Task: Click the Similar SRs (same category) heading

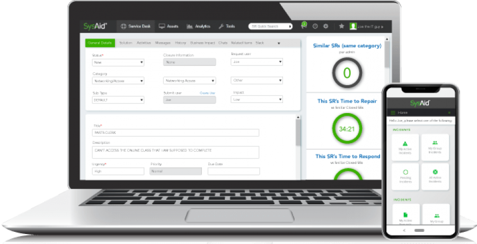Action: tap(347, 46)
